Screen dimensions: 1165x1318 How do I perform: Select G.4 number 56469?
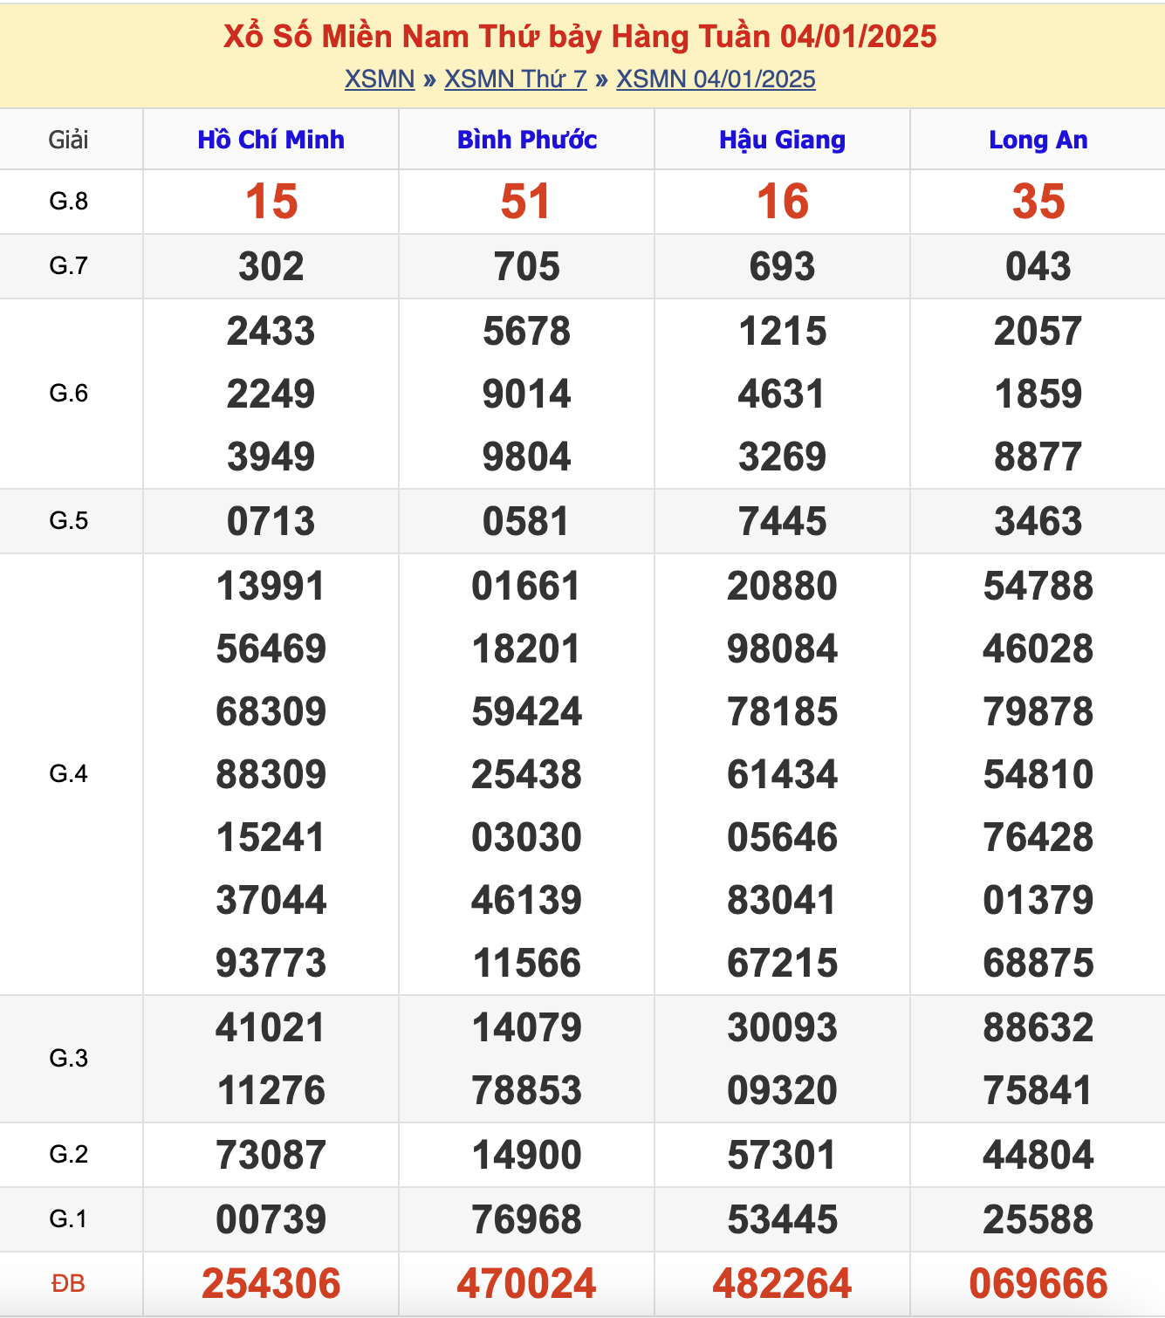pyautogui.click(x=271, y=649)
